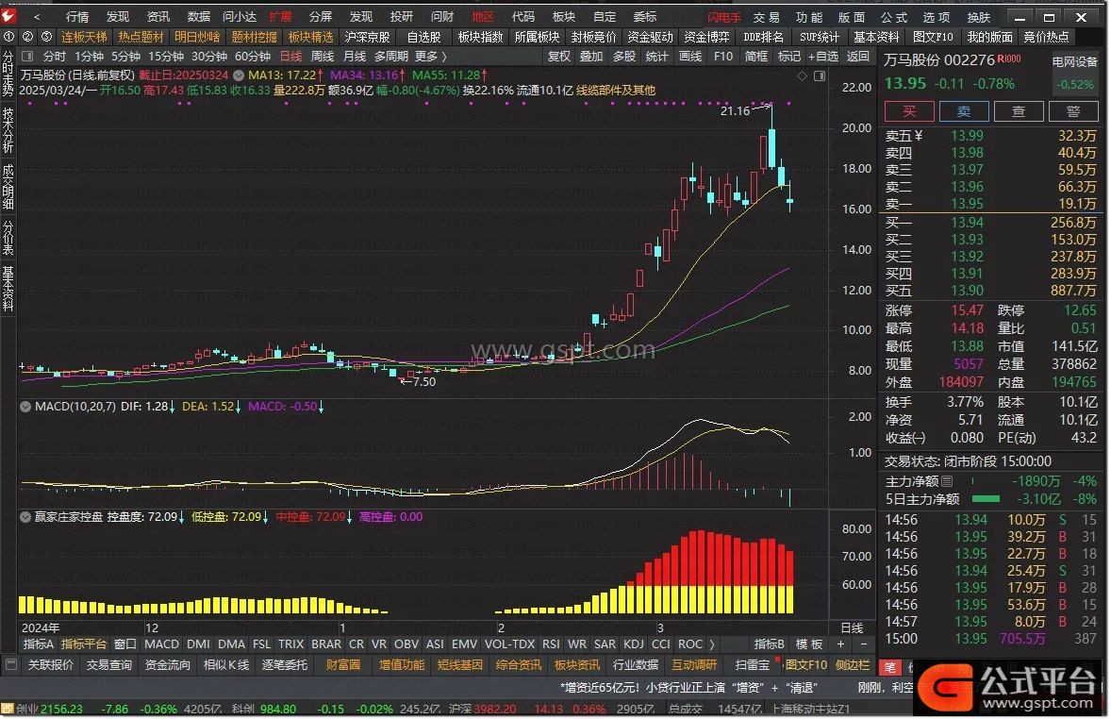
Task: Click the small list icon beside 主力净额
Action: coord(947,481)
